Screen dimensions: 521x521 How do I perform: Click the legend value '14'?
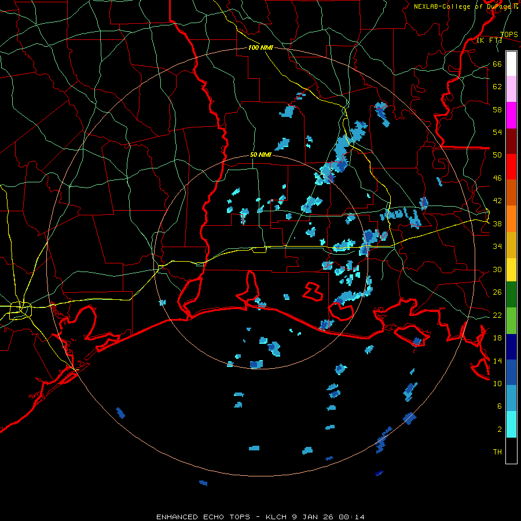coord(497,361)
